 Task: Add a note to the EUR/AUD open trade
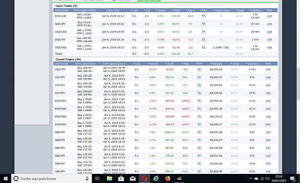[x=269, y=16]
